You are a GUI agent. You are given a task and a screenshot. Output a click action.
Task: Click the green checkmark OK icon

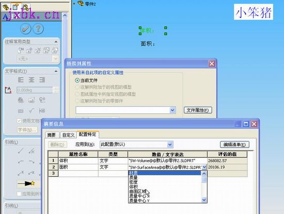tap(25, 29)
